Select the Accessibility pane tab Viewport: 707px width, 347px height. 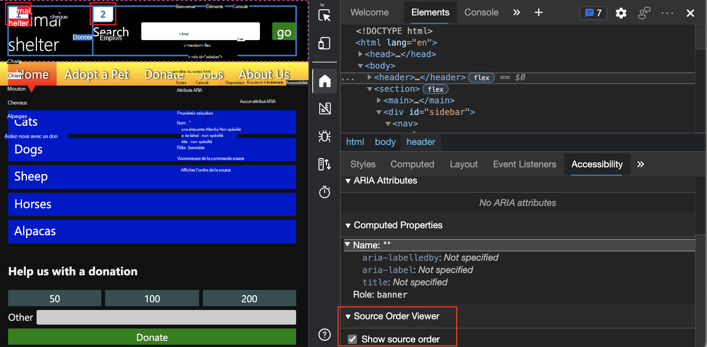tap(597, 164)
